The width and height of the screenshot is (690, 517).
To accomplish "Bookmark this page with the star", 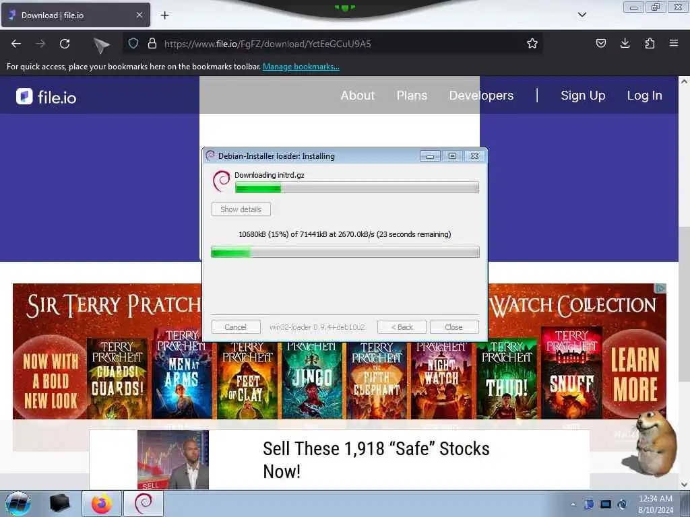I will (532, 43).
